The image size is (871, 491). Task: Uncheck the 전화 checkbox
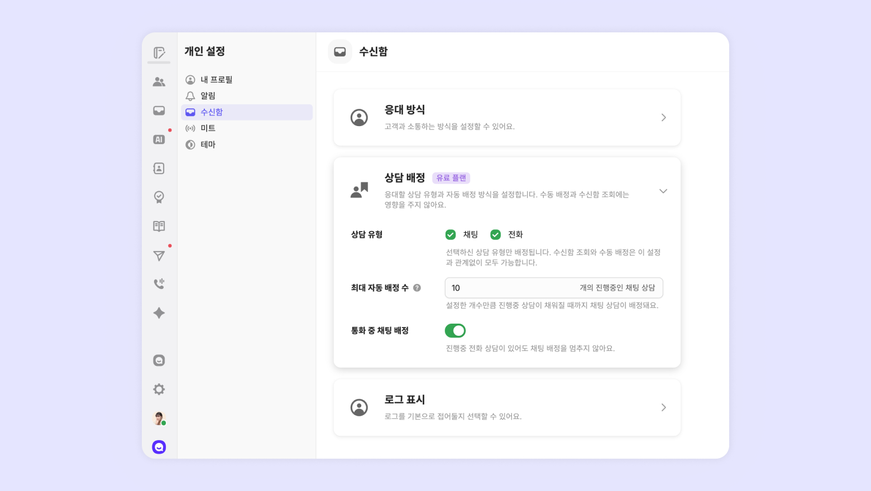click(495, 234)
